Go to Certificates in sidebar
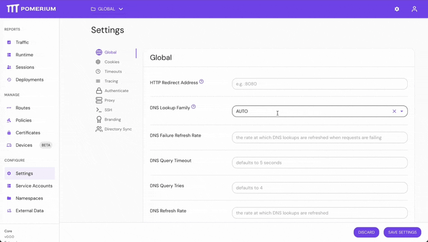This screenshot has width=428, height=242. coord(28,133)
